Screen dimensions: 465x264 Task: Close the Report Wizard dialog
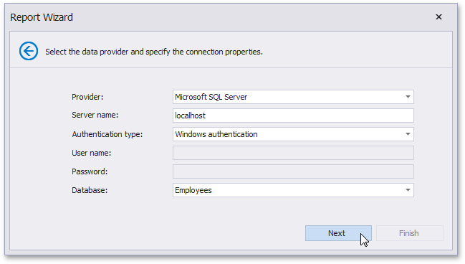pos(438,17)
